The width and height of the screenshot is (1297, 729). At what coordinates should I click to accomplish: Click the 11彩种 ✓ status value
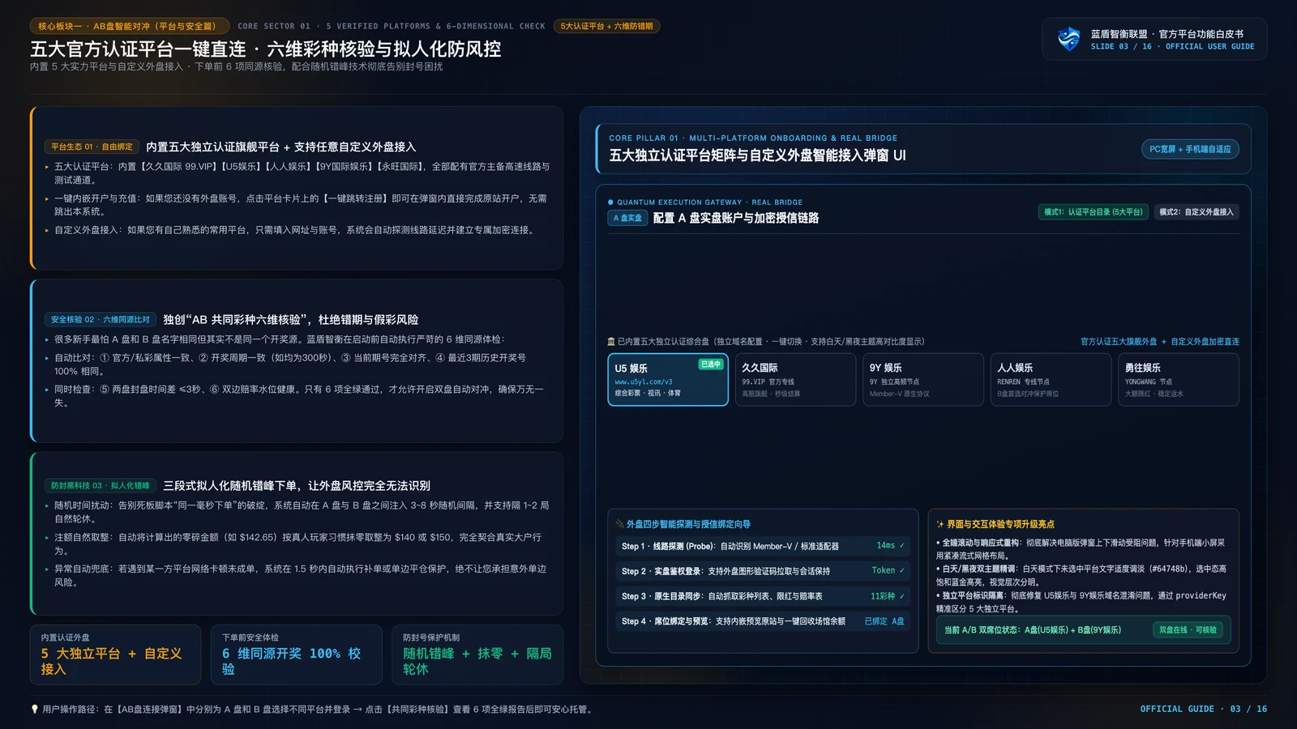tap(888, 596)
